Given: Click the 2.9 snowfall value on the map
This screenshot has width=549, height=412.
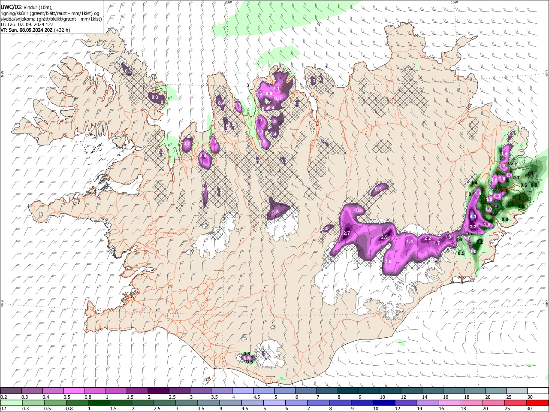Looking at the screenshot, I should coord(384,237).
